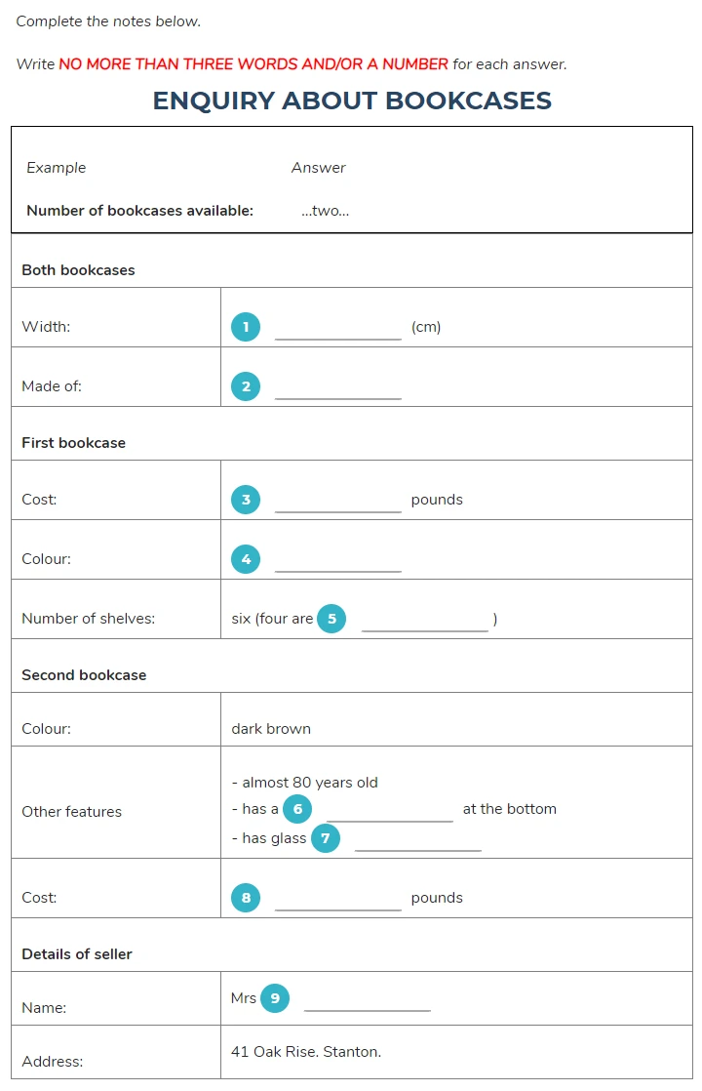The height and width of the screenshot is (1091, 702).
Task: Click the Made of answer blank
Action: 338,388
